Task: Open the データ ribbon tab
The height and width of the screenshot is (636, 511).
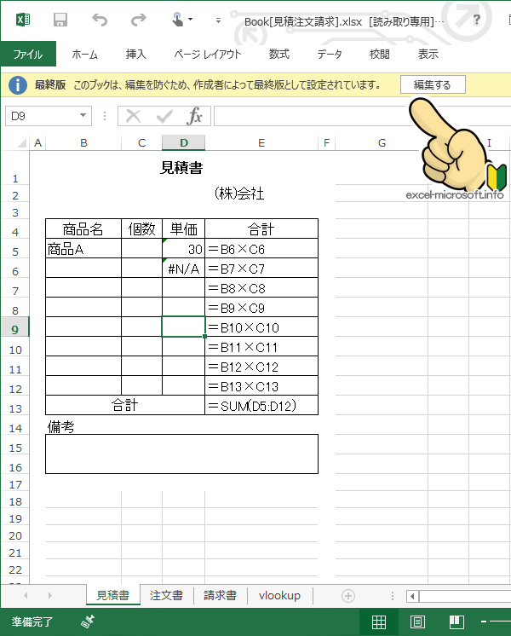Action: 329,54
